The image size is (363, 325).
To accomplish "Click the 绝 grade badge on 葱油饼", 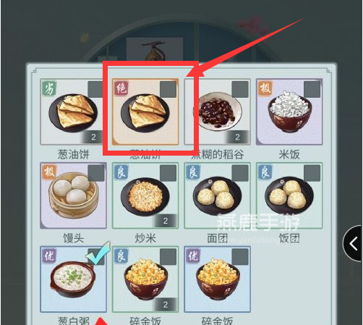I will click(x=121, y=88).
